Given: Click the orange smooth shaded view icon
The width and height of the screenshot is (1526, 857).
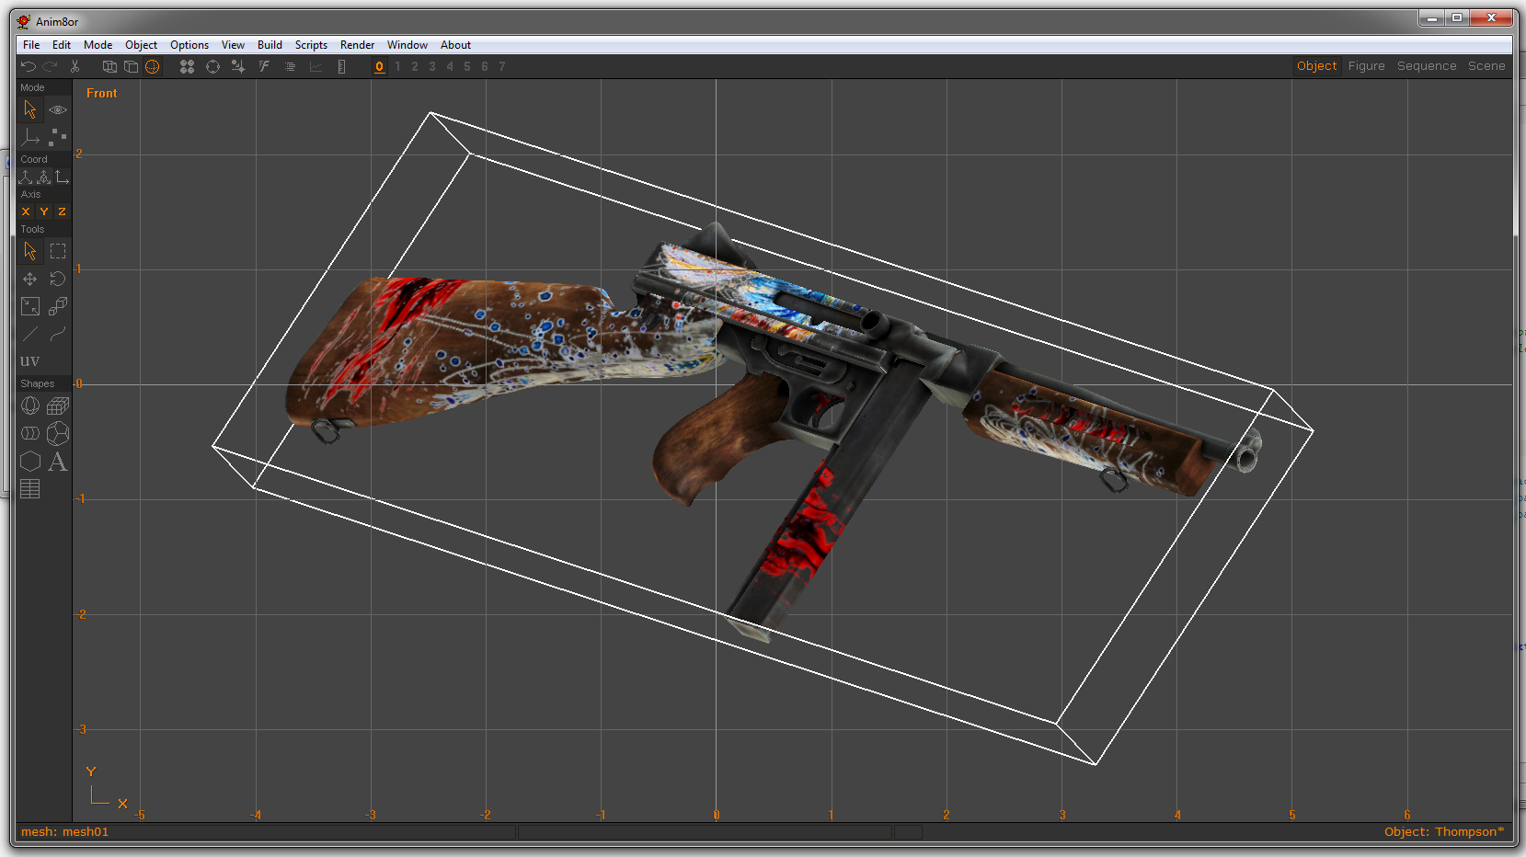Looking at the screenshot, I should tap(153, 66).
